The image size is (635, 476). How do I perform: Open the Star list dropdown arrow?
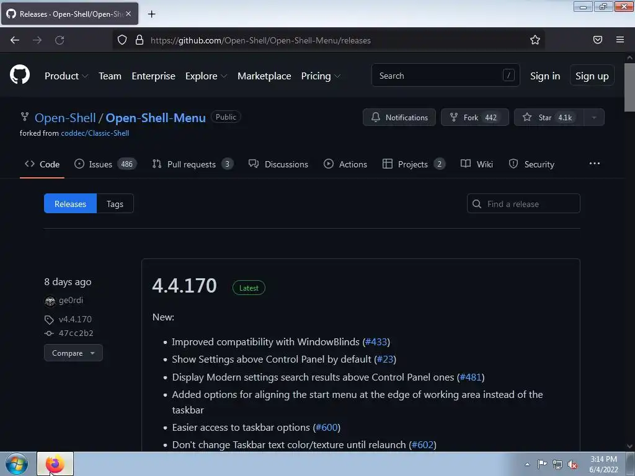pos(593,117)
